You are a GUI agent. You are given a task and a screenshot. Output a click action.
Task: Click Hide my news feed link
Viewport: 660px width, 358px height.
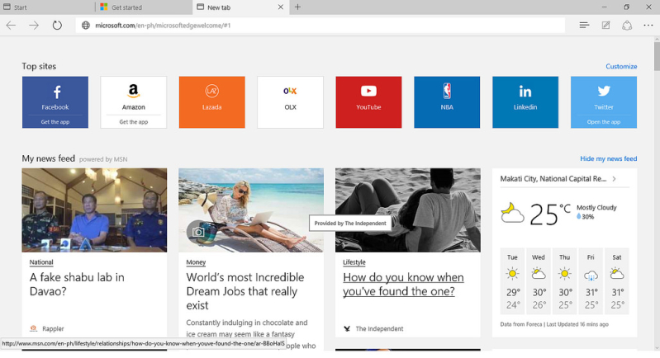pos(608,158)
